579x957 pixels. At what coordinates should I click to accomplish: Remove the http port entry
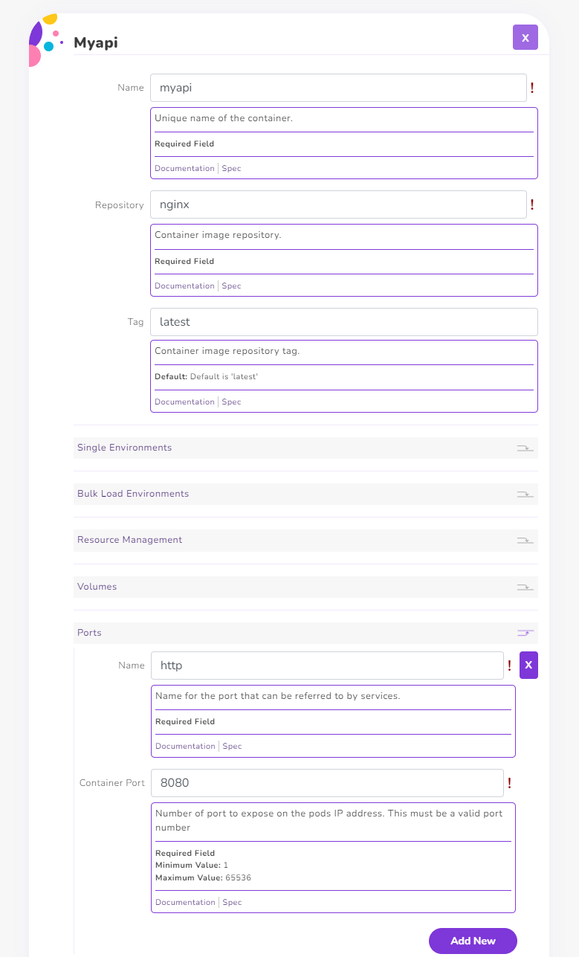pyautogui.click(x=528, y=665)
